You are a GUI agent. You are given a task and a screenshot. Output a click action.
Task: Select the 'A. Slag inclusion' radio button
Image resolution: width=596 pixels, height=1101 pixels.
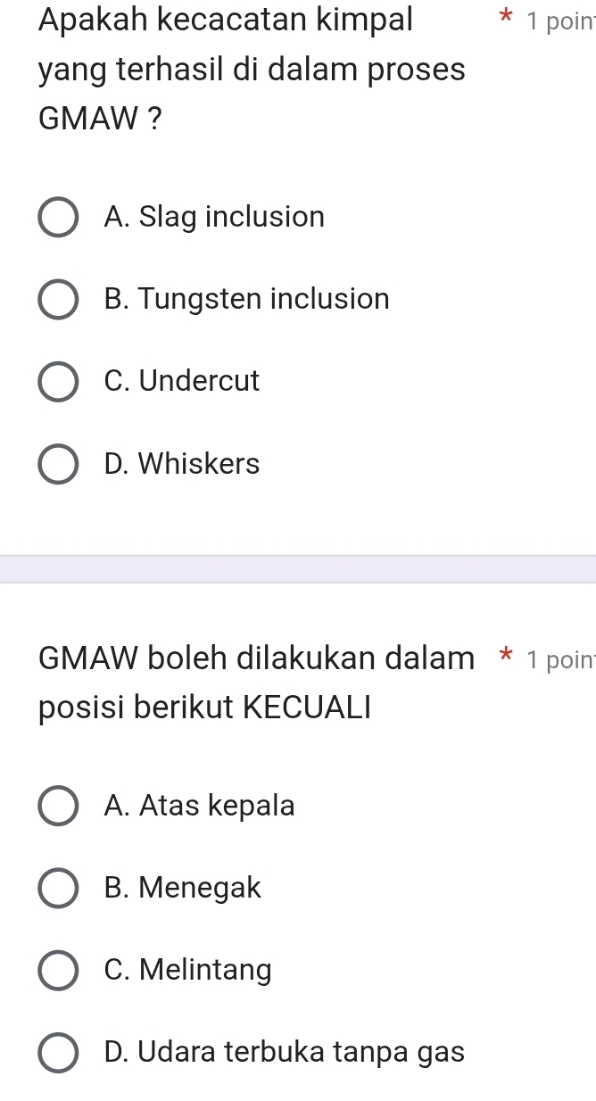point(58,218)
